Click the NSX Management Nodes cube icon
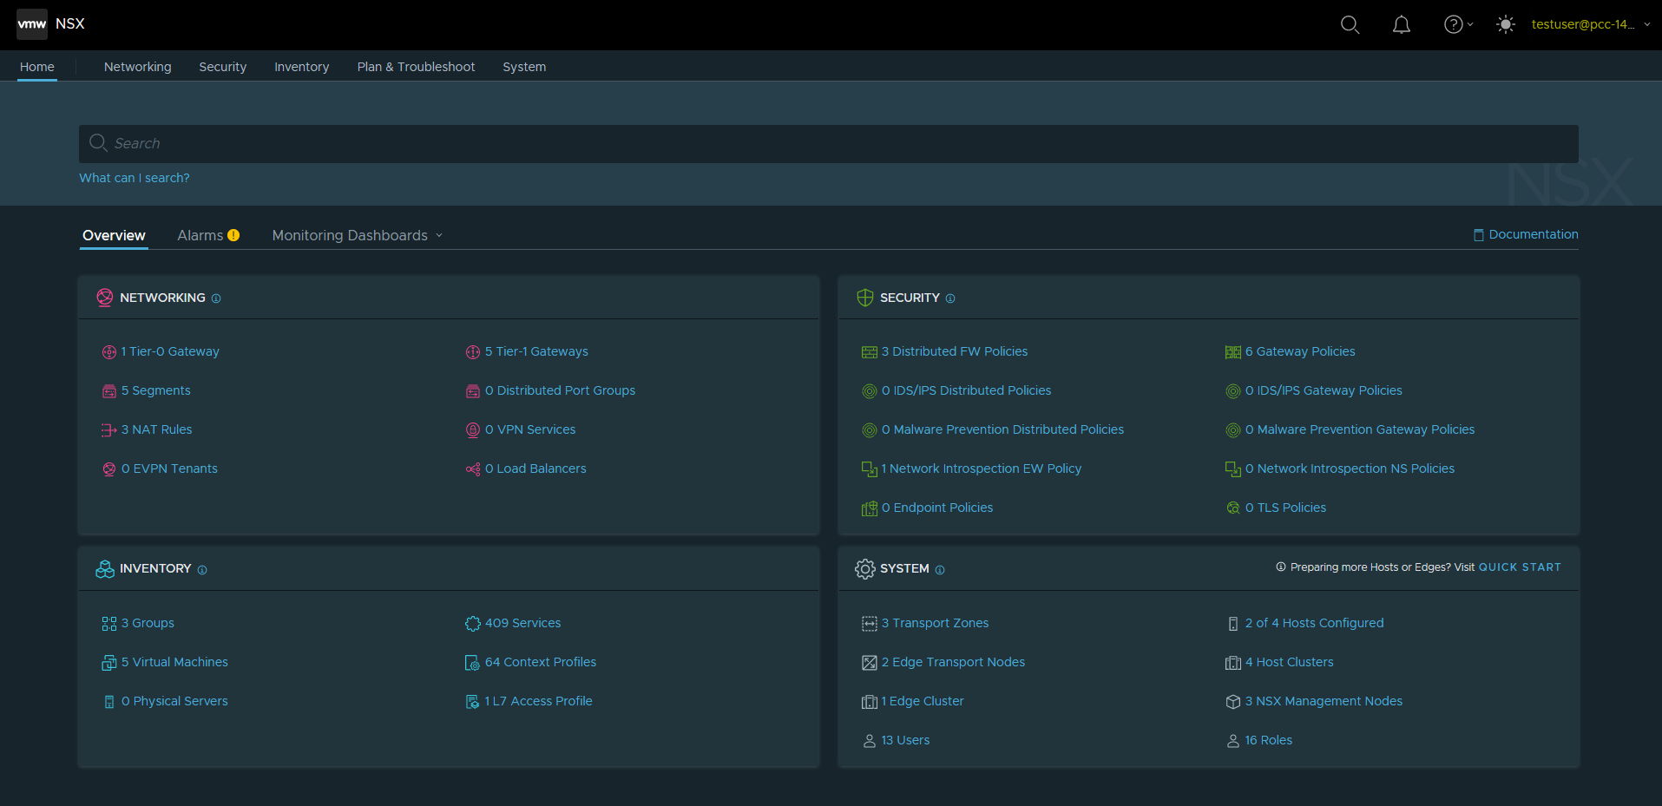The image size is (1662, 806). pyautogui.click(x=1233, y=702)
